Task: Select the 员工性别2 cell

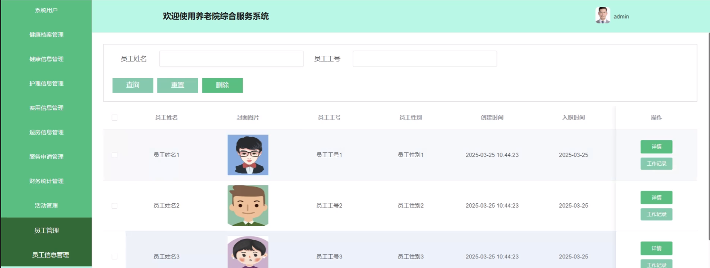Action: 411,206
